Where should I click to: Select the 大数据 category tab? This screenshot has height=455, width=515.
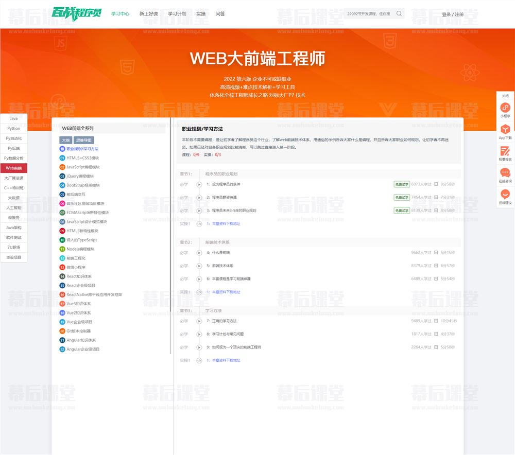(14, 198)
